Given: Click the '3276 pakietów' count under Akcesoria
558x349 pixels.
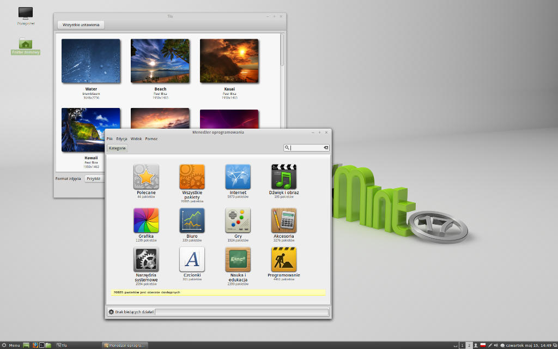Looking at the screenshot, I should pyautogui.click(x=283, y=240).
